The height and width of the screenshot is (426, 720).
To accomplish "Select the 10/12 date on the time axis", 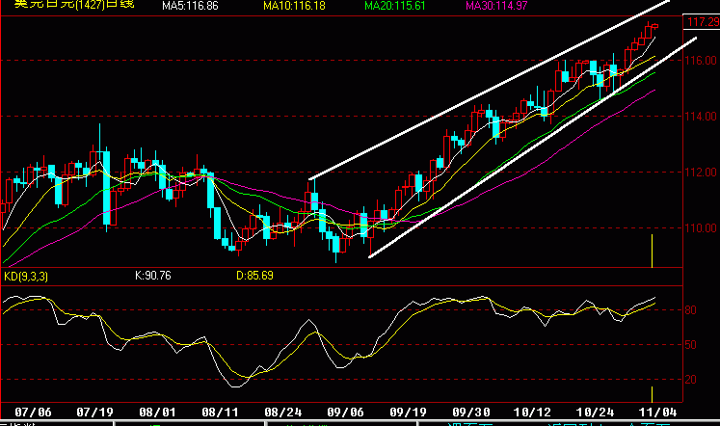I will 532,413.
